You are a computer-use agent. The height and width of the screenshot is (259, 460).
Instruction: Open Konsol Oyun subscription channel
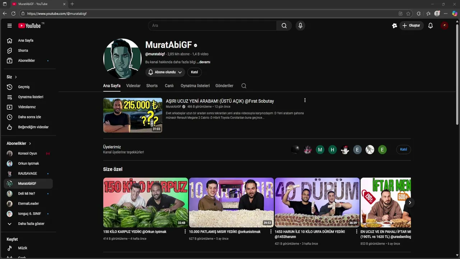tap(28, 153)
